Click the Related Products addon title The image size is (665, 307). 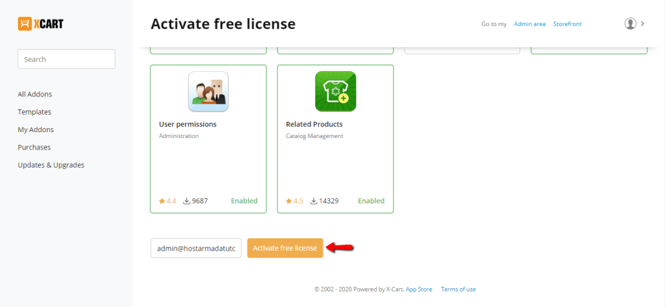pos(314,125)
